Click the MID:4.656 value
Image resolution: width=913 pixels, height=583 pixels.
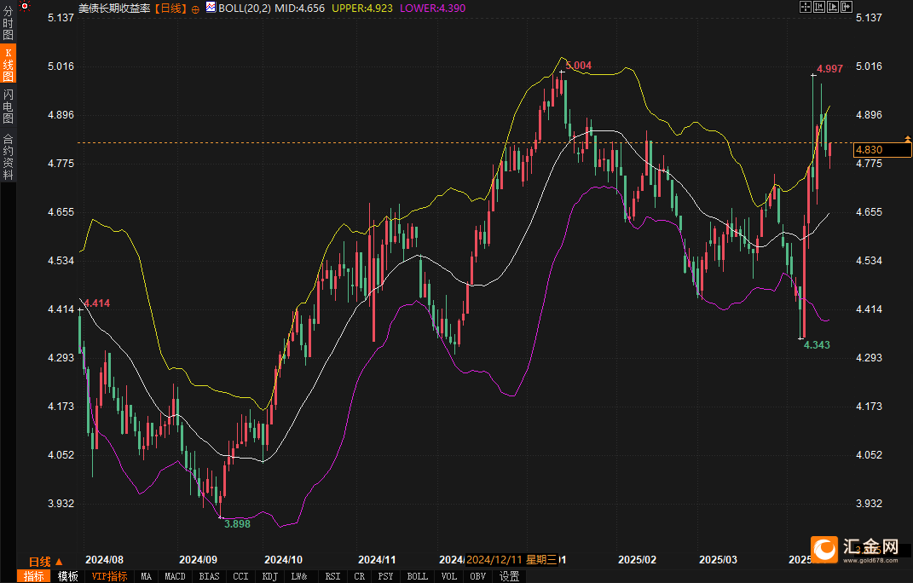point(300,9)
